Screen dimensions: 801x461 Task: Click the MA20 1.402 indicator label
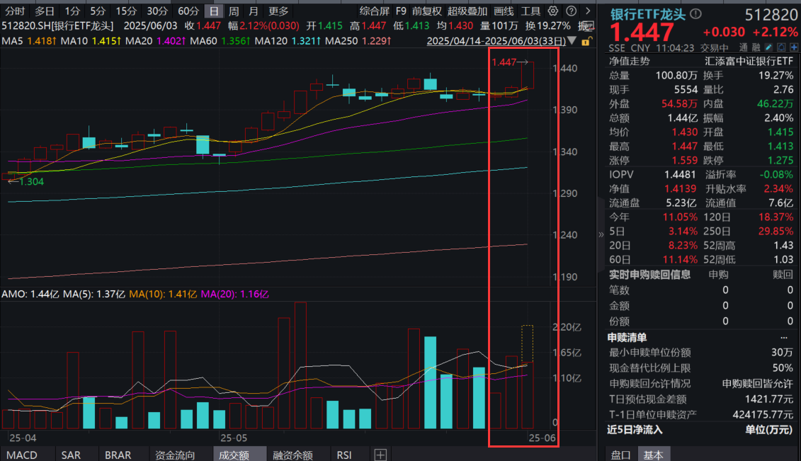(x=155, y=40)
